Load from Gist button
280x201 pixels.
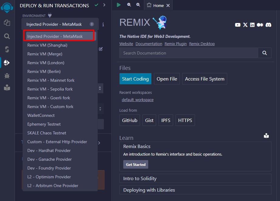coord(149,120)
